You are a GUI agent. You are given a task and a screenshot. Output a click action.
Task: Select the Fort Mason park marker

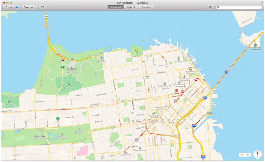tap(136, 50)
